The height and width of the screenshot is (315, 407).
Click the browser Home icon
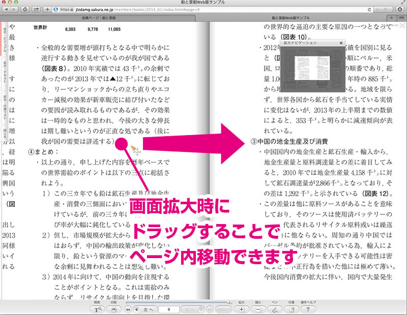pos(25,10)
